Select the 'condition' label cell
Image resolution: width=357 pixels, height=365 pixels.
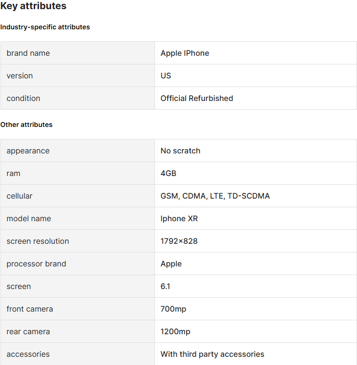tap(77, 98)
